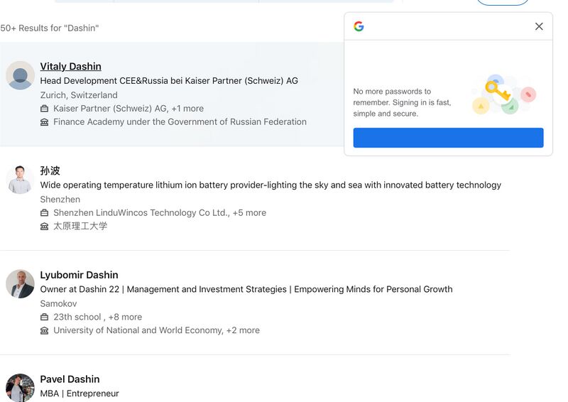Click 孙波's lithium ion battery headline text
This screenshot has height=402, width=568.
(x=270, y=185)
